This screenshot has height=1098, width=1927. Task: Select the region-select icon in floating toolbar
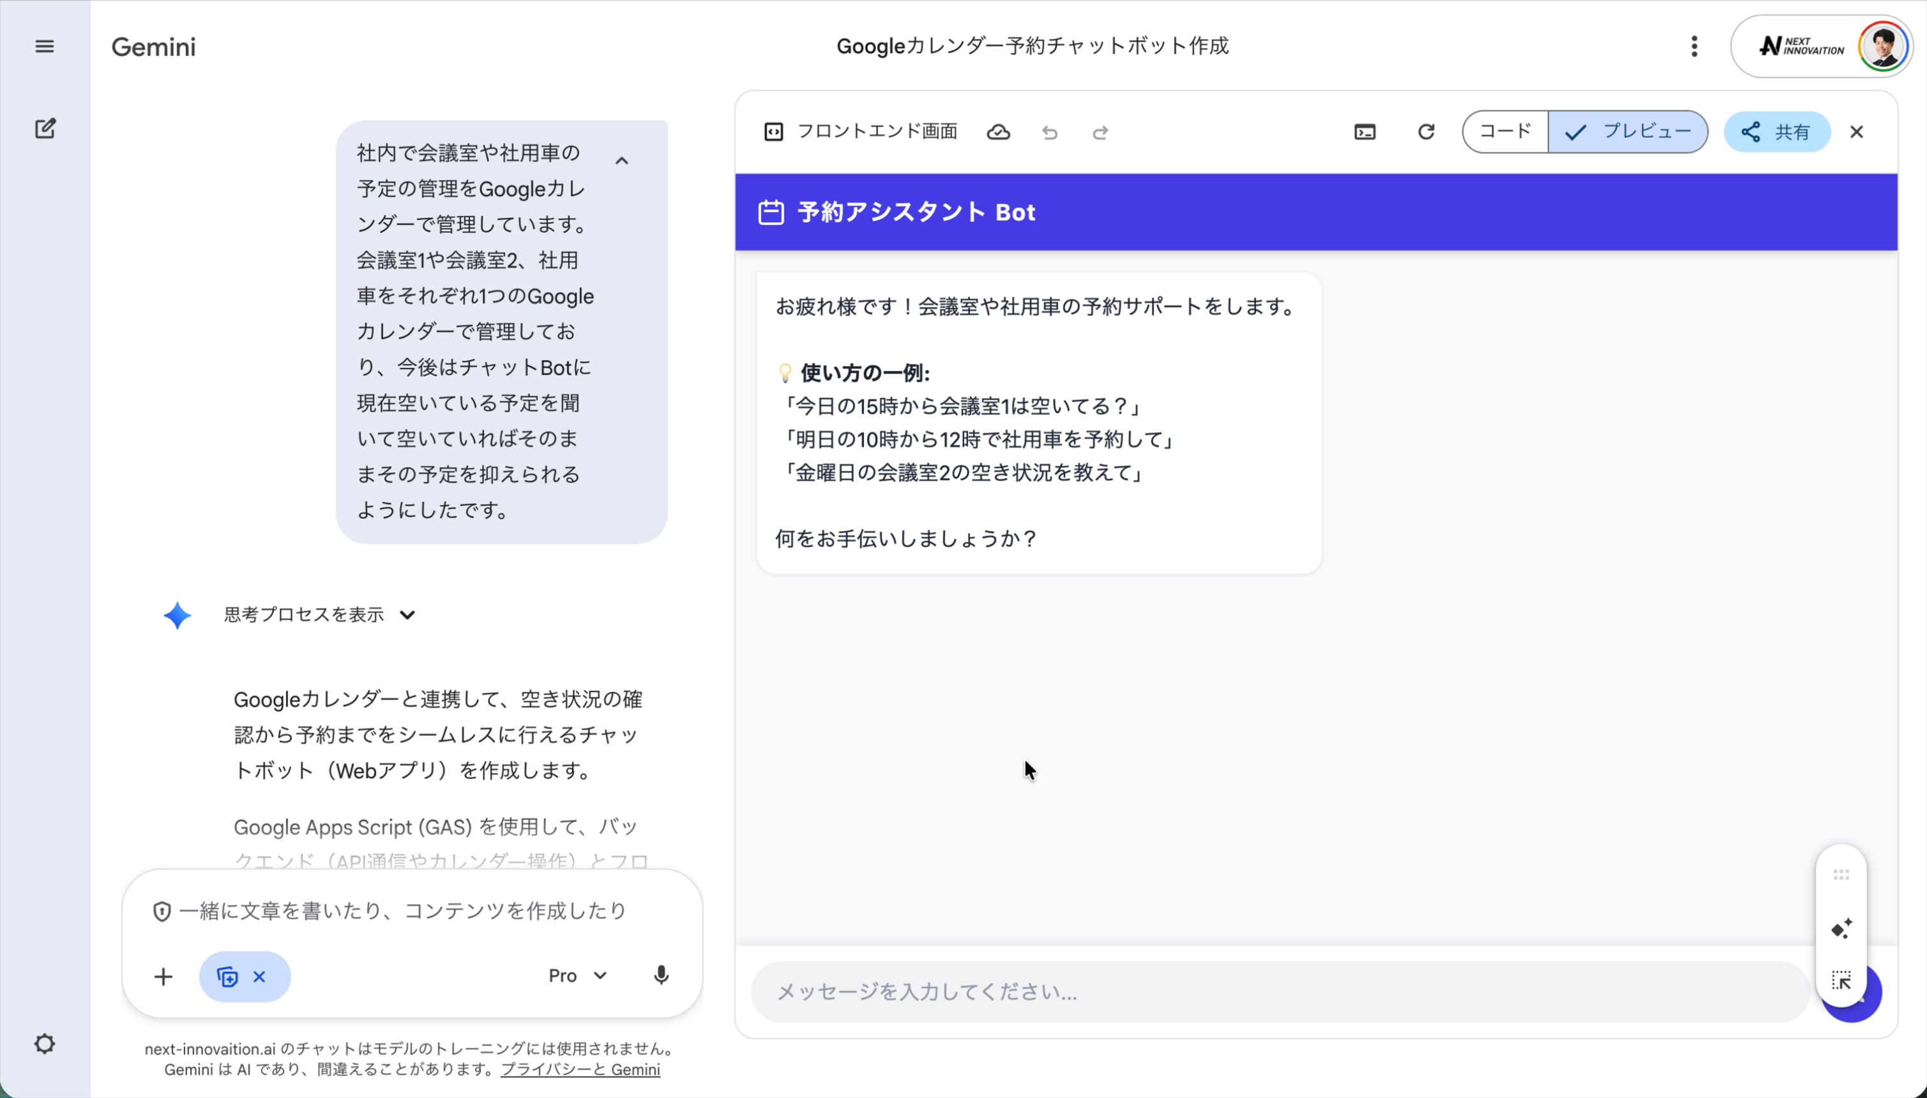[1841, 980]
